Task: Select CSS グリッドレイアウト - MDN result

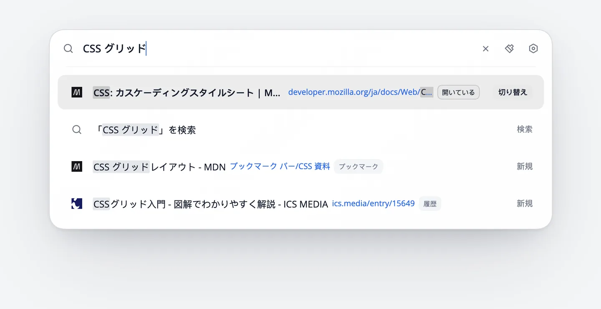Action: (159, 167)
